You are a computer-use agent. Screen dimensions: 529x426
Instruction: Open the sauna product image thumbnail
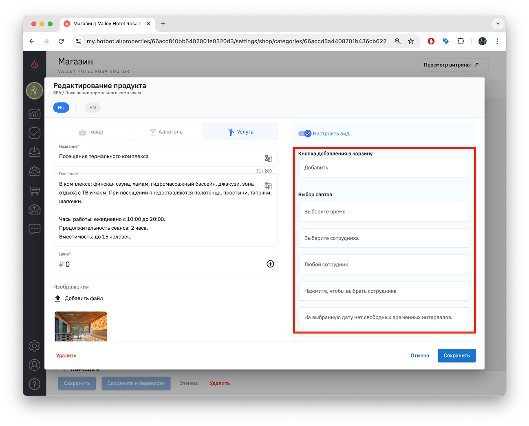tap(81, 326)
